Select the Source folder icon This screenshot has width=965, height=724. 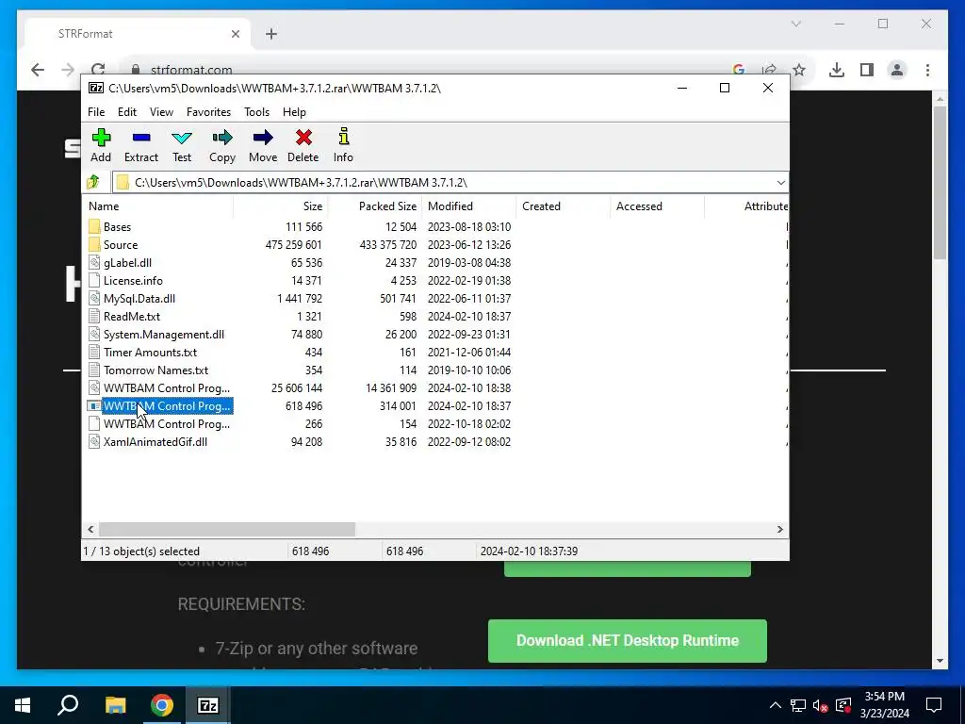coord(94,244)
